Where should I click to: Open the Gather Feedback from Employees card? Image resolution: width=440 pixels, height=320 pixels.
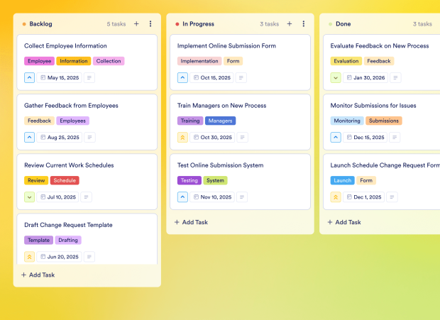click(x=71, y=106)
